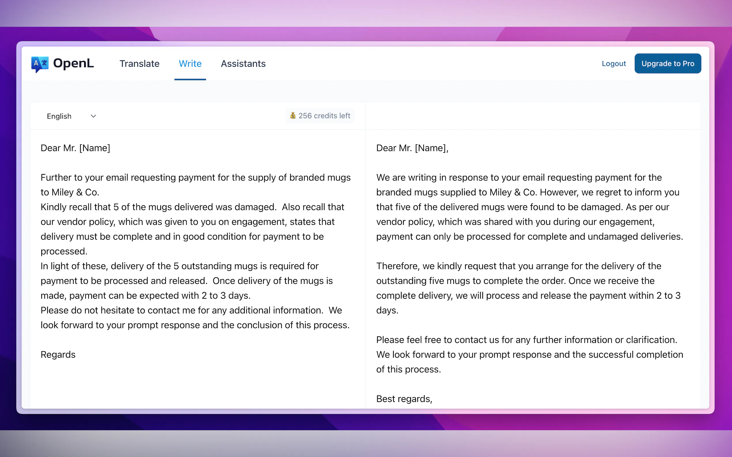Click the Logout link
Image resolution: width=732 pixels, height=457 pixels.
613,64
